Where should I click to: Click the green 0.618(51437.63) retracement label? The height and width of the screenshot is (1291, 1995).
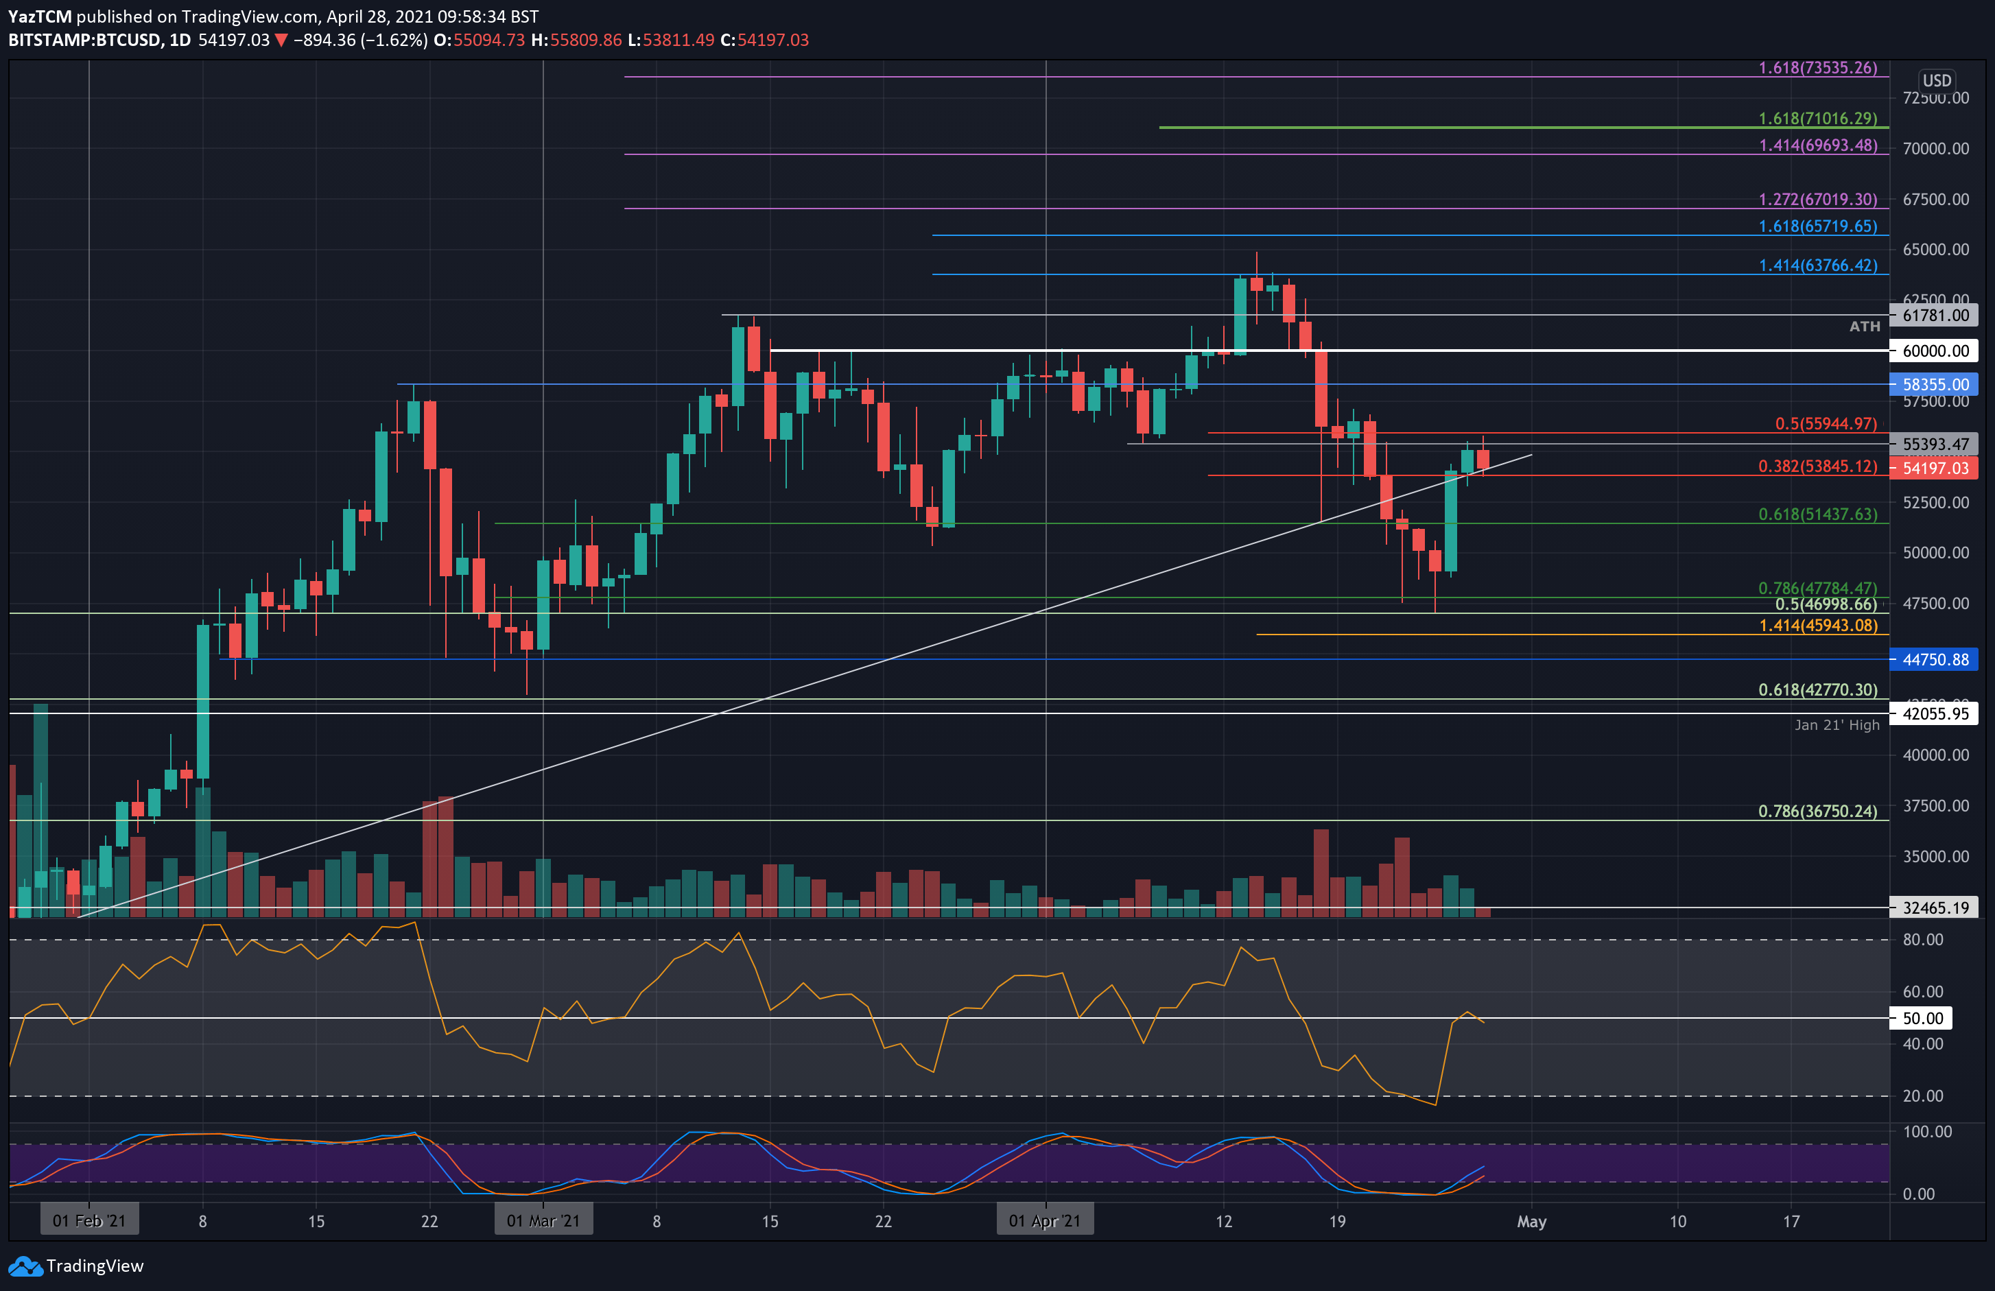click(1818, 514)
